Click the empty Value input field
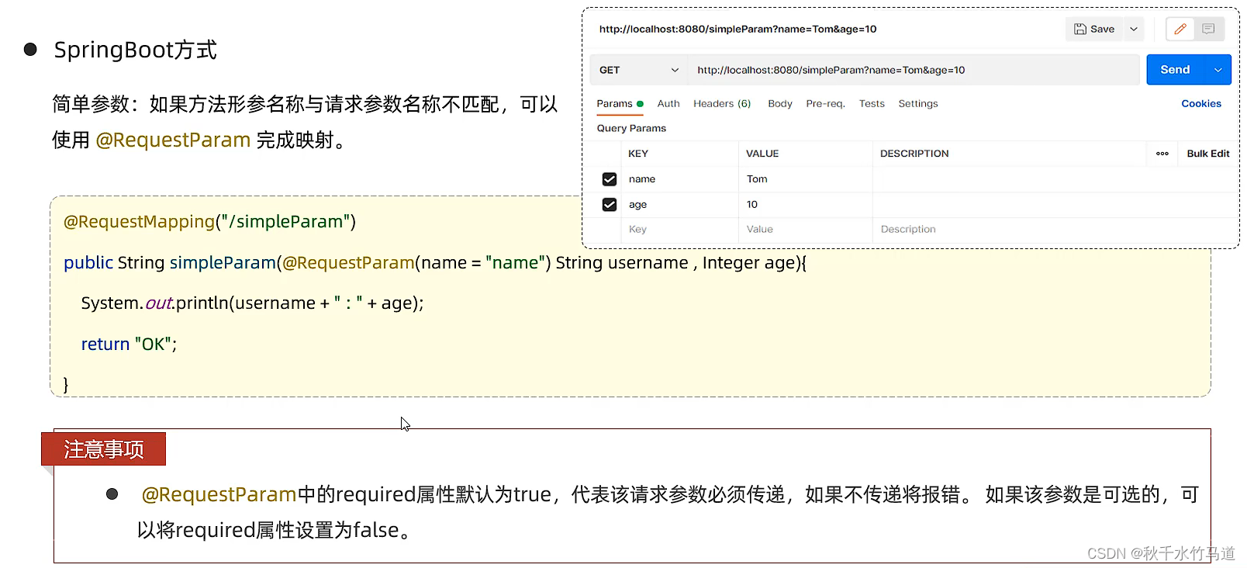The width and height of the screenshot is (1247, 568). pyautogui.click(x=806, y=230)
